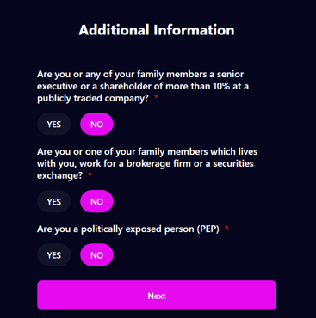Viewport: 316px width, 318px height.
Task: Select YES for senior executive or shareholder question
Action: coord(54,124)
